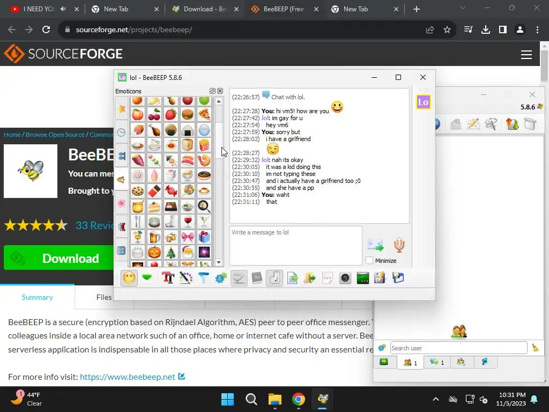This screenshot has width=549, height=412.
Task: Click the purple 'Lo' user avatar
Action: pyautogui.click(x=424, y=102)
